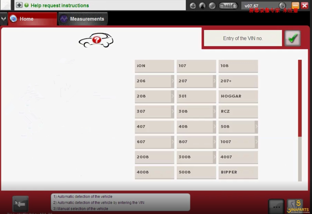The height and width of the screenshot is (214, 312).
Task: Click the minus end of the top-bar level control
Action: 222,6
